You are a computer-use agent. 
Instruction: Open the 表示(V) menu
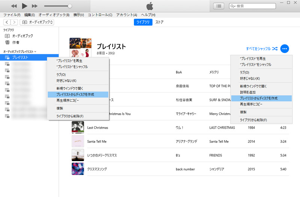(x=79, y=15)
